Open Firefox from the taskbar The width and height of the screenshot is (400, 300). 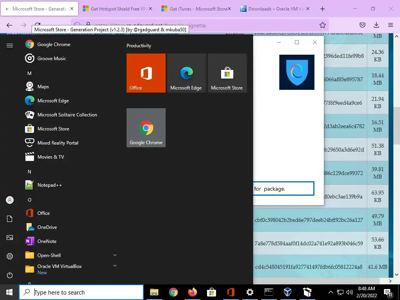click(192, 292)
